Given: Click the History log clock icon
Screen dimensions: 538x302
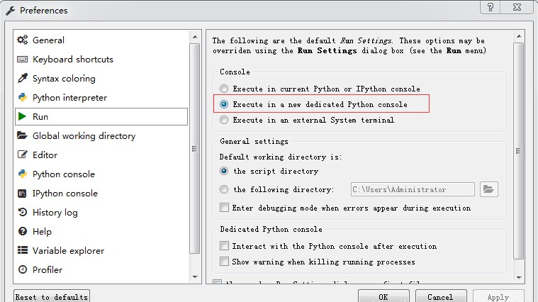Looking at the screenshot, I should point(22,213).
